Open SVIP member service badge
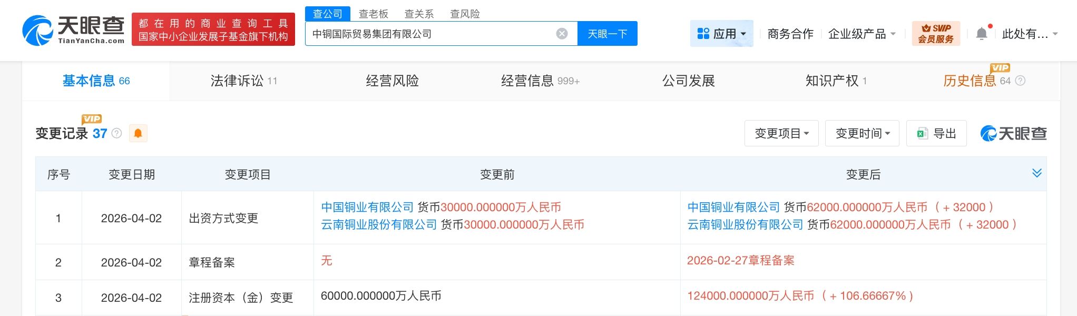 pyautogui.click(x=936, y=34)
